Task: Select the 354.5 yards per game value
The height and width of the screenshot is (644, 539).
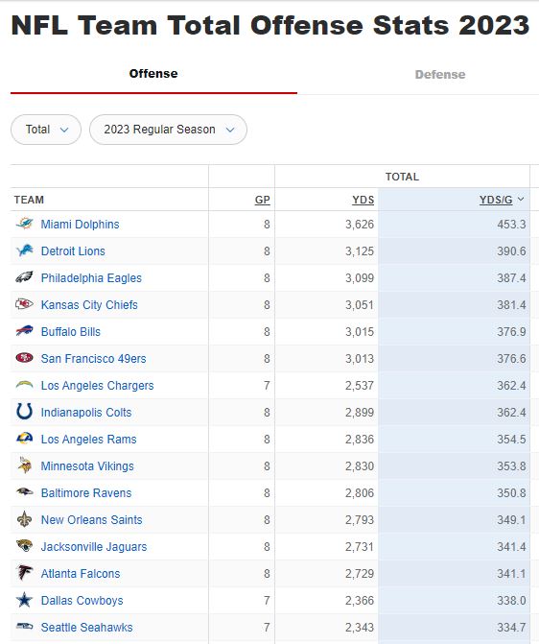Action: point(511,439)
